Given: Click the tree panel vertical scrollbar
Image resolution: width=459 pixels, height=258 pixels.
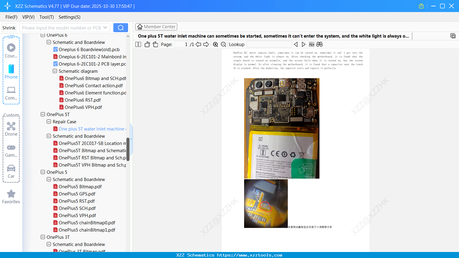Looking at the screenshot, I should tap(128, 149).
